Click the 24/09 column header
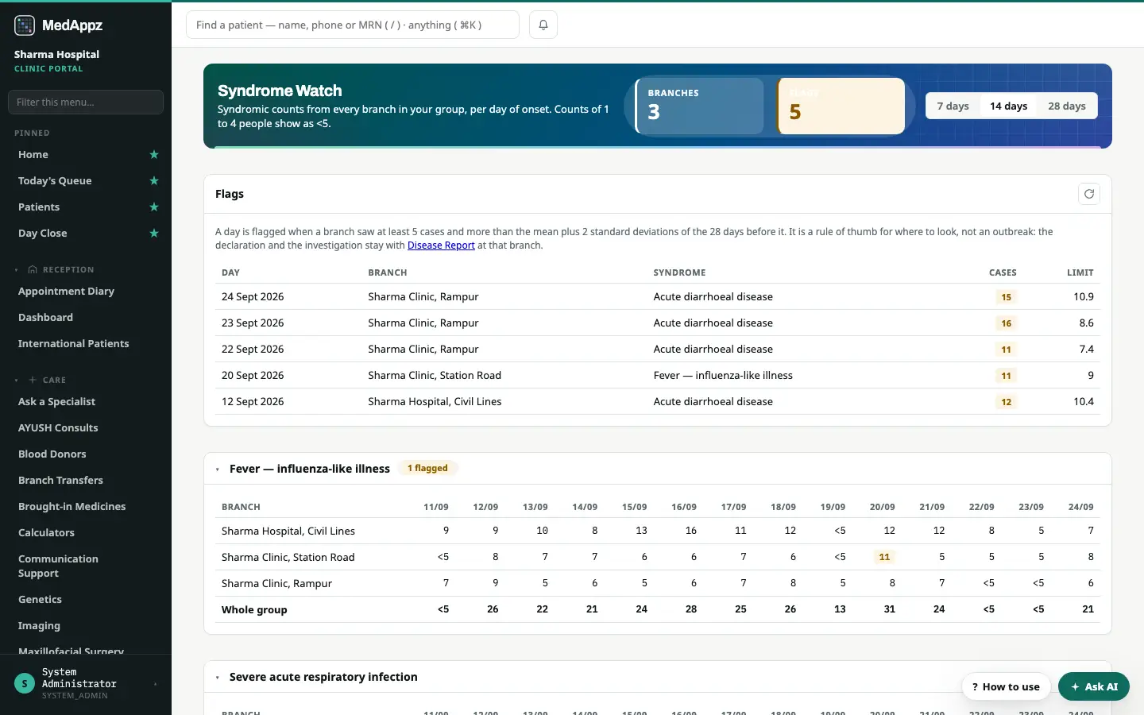This screenshot has height=715, width=1144. (1080, 507)
